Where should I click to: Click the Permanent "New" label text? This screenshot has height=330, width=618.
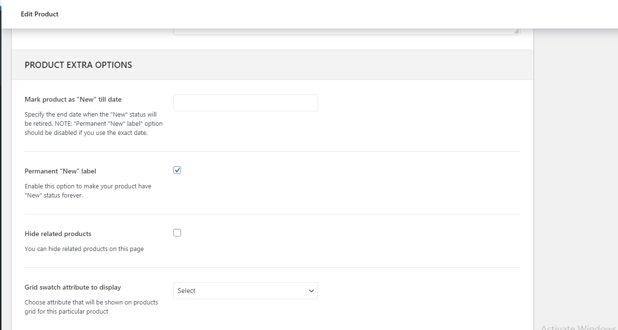[60, 171]
